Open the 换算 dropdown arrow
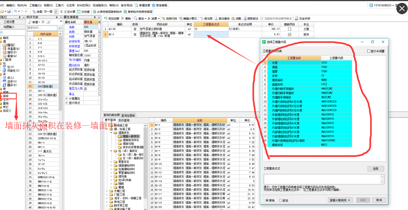 pos(158,18)
